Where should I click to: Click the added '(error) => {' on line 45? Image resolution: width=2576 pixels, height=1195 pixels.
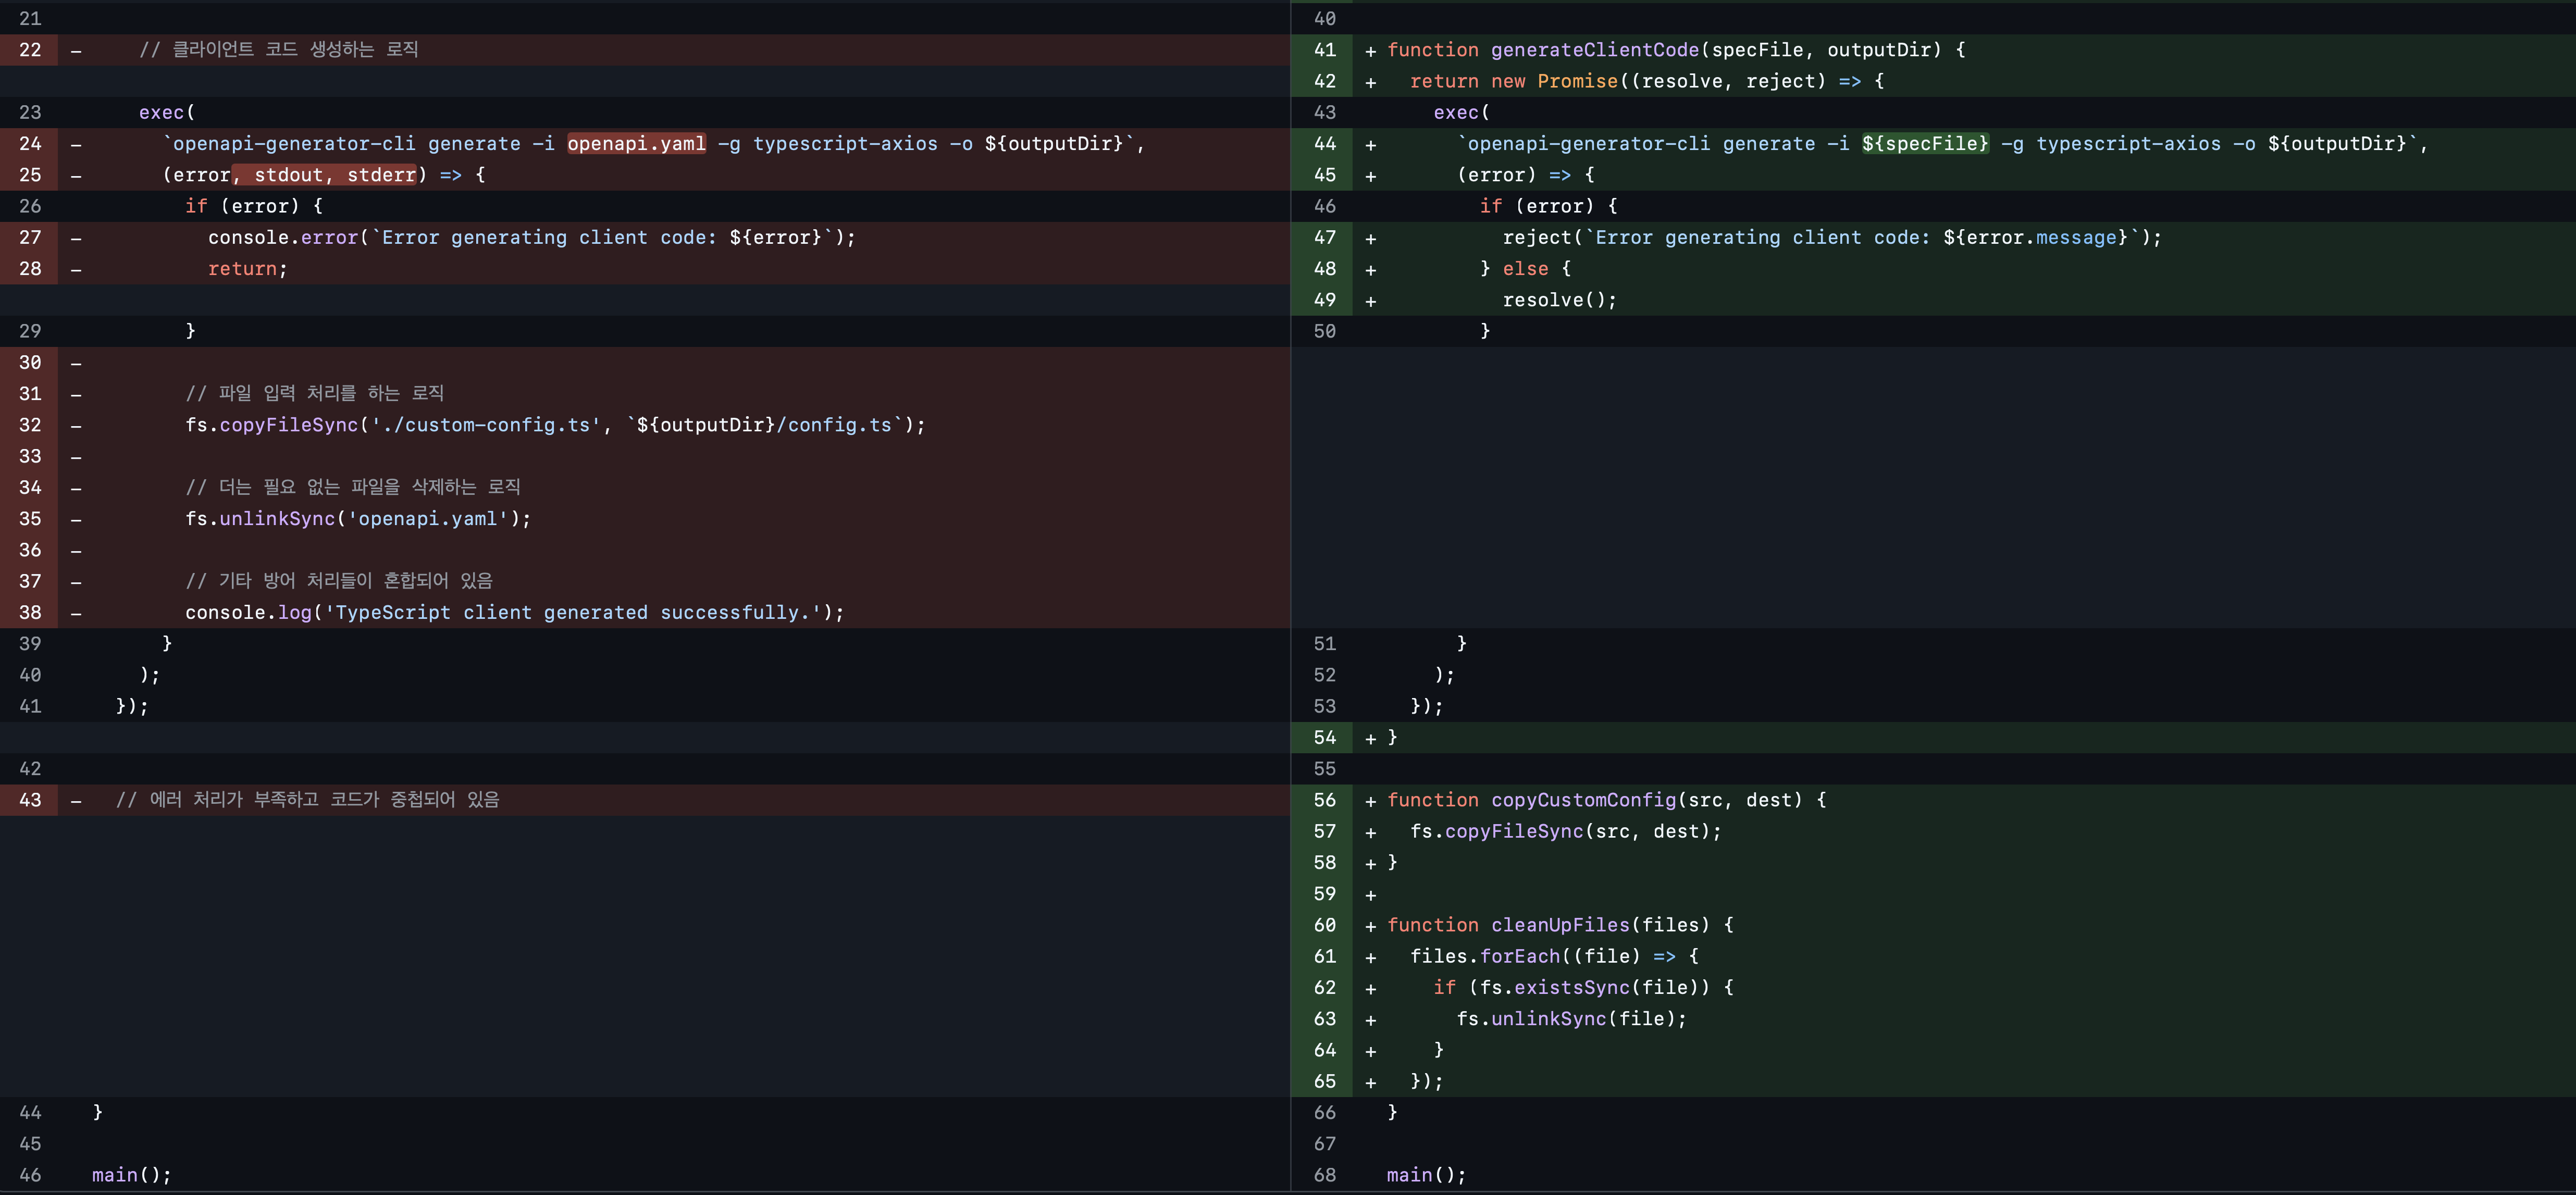[1525, 175]
